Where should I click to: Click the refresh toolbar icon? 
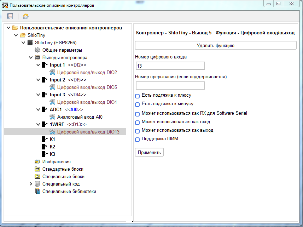click(26, 16)
